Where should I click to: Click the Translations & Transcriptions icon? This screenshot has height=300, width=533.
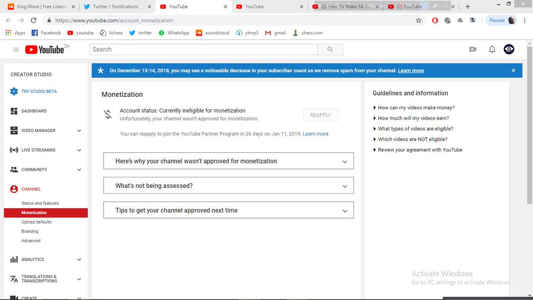[14, 279]
